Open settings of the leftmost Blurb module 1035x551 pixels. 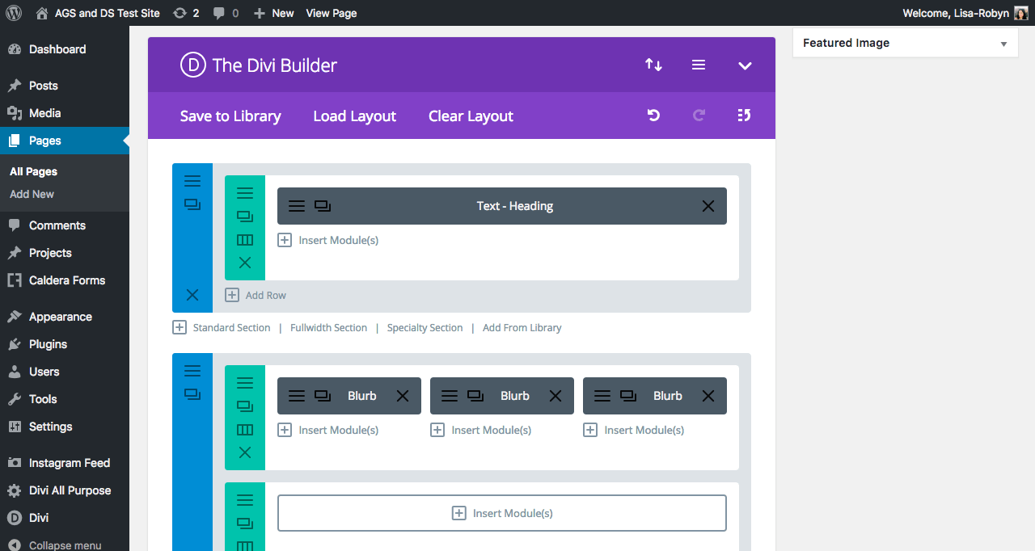pos(297,396)
